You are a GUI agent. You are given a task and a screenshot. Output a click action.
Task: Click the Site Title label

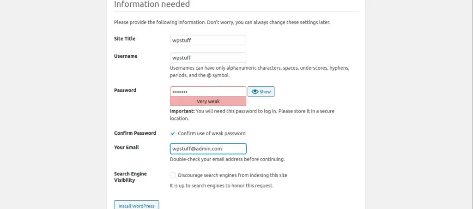coord(125,39)
